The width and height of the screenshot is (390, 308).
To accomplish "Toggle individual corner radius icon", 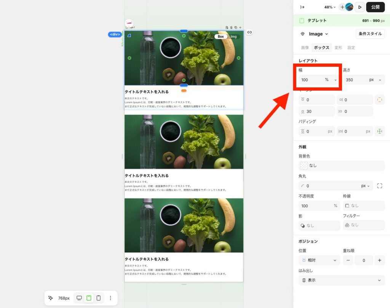I will click(x=379, y=186).
